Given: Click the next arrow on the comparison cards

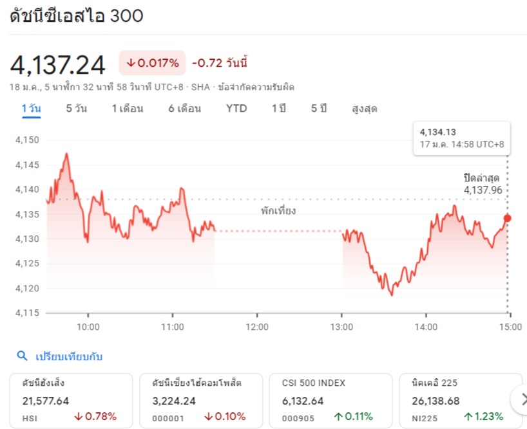Looking at the screenshot, I should tap(522, 399).
